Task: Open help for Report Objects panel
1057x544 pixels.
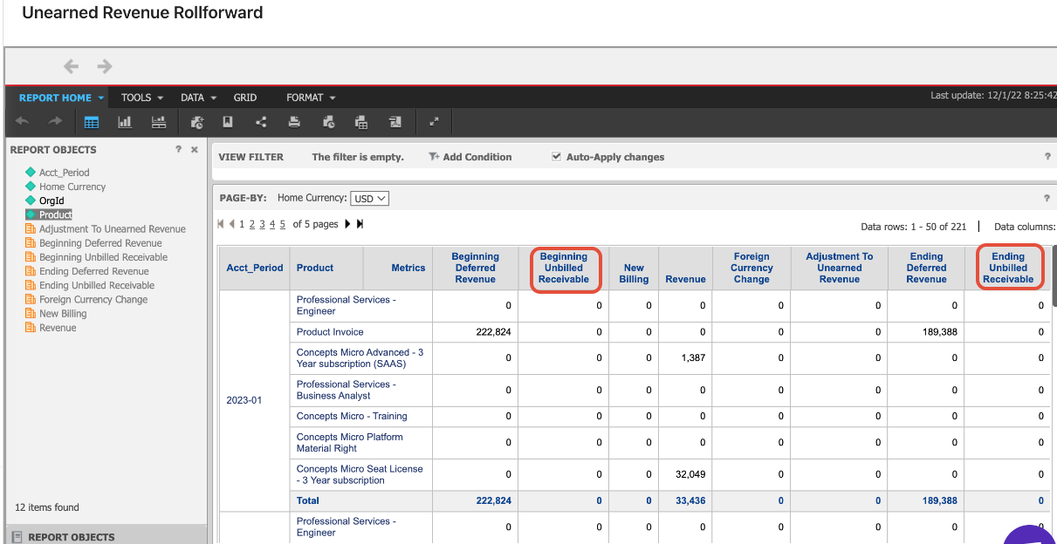Action: click(178, 150)
